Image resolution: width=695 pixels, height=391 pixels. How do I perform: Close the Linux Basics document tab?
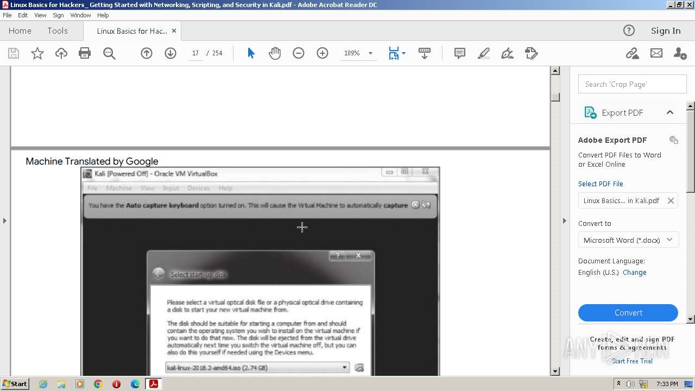(174, 31)
